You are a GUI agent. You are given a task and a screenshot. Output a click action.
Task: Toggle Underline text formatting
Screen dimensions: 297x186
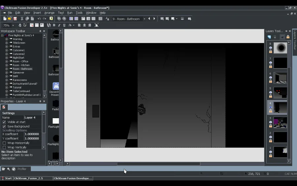point(64,25)
